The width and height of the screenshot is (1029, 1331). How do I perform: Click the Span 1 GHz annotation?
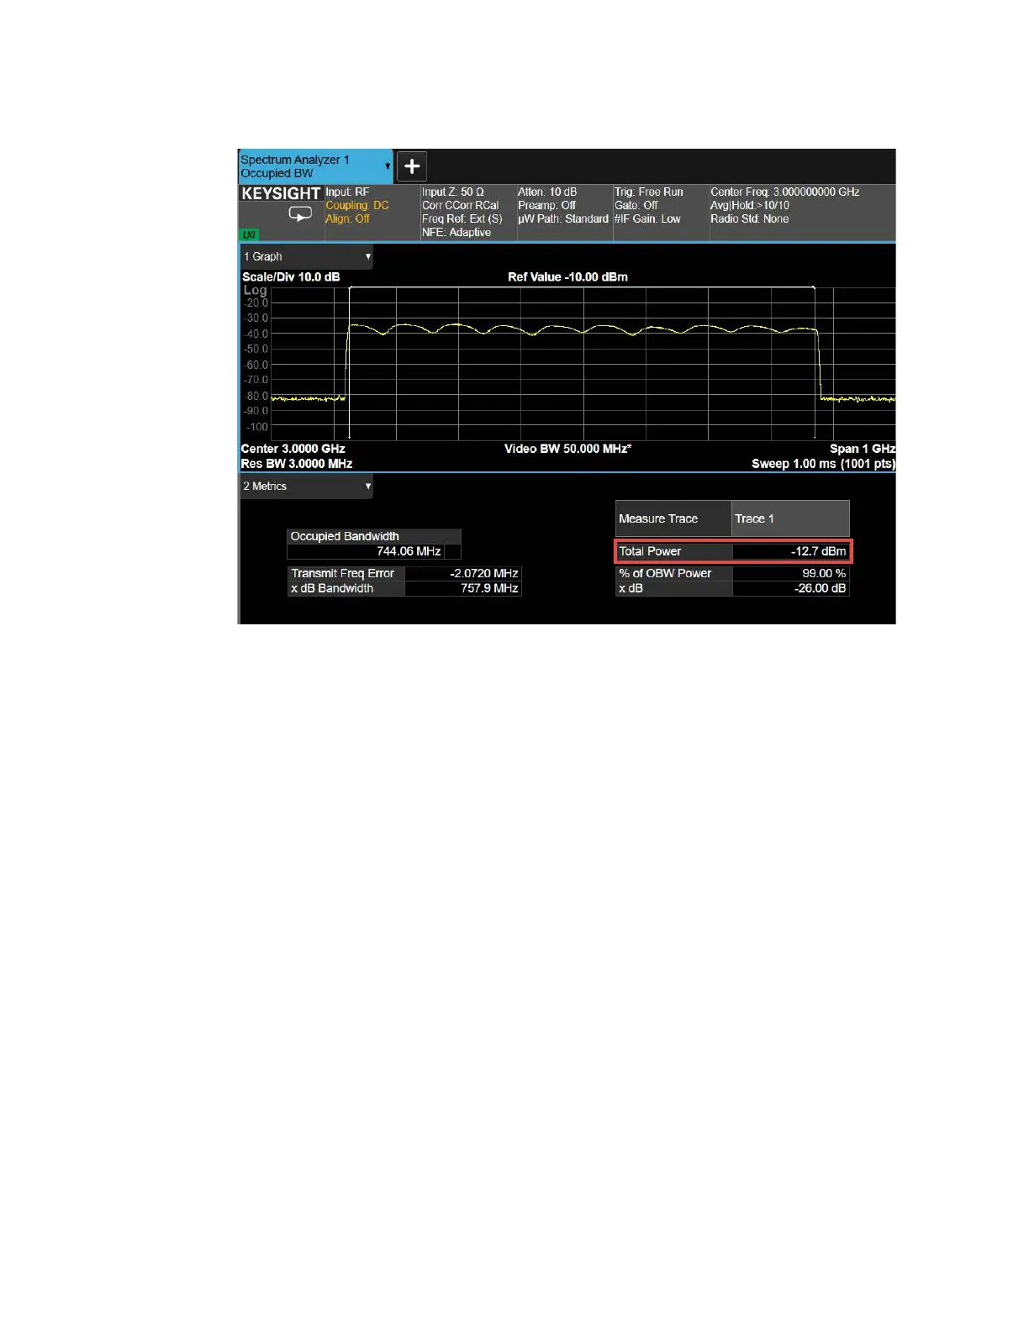coord(863,449)
